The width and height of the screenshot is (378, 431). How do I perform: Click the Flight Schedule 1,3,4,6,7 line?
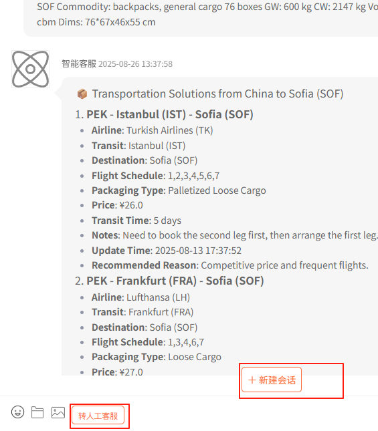click(x=148, y=342)
